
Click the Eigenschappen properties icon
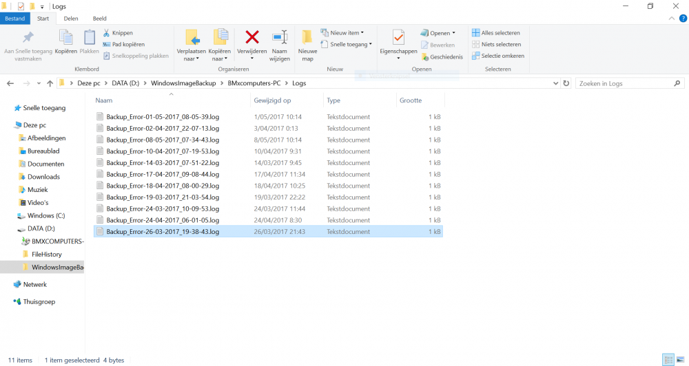click(x=398, y=38)
